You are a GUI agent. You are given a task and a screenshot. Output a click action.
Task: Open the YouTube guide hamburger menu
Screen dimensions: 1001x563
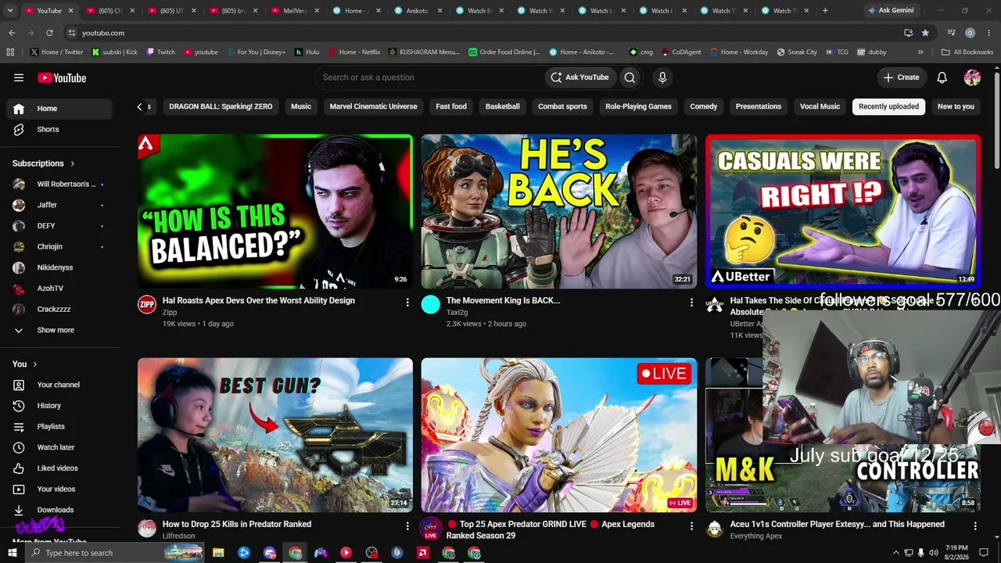pyautogui.click(x=19, y=77)
